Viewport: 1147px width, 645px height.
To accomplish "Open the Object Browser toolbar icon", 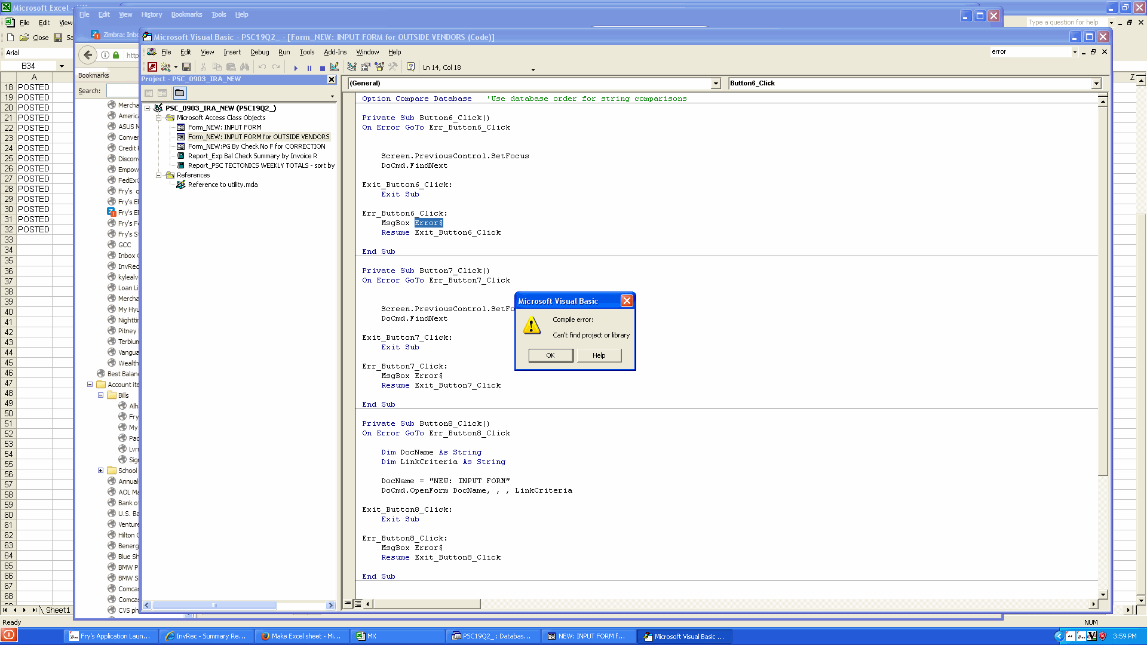I will [379, 67].
